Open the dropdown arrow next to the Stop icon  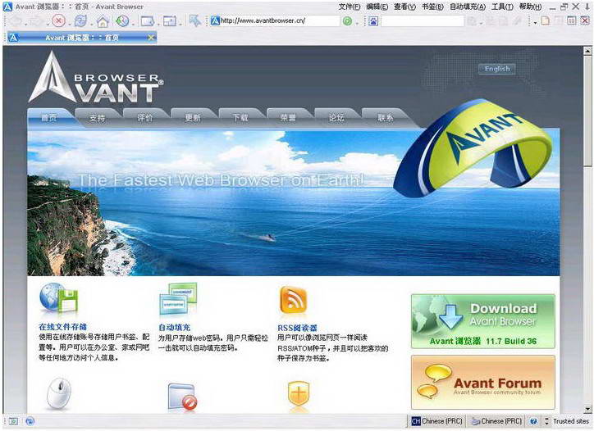tap(69, 23)
